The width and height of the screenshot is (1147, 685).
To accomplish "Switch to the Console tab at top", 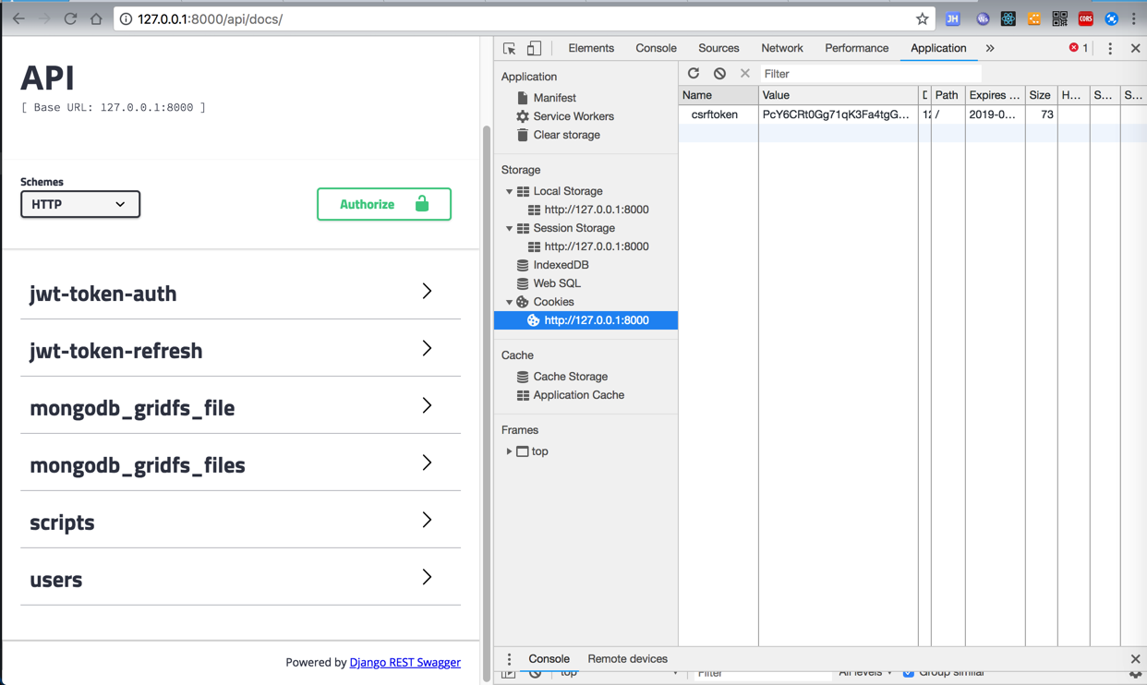I will (x=656, y=48).
